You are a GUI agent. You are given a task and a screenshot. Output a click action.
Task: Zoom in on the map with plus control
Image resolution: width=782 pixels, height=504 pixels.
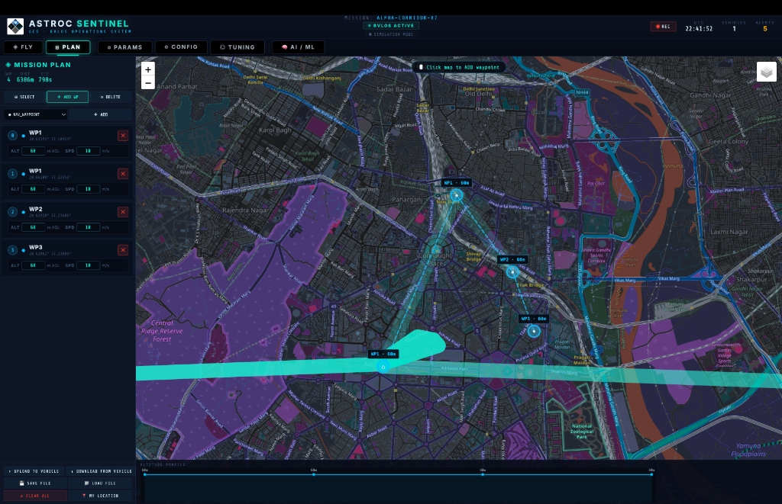click(147, 69)
